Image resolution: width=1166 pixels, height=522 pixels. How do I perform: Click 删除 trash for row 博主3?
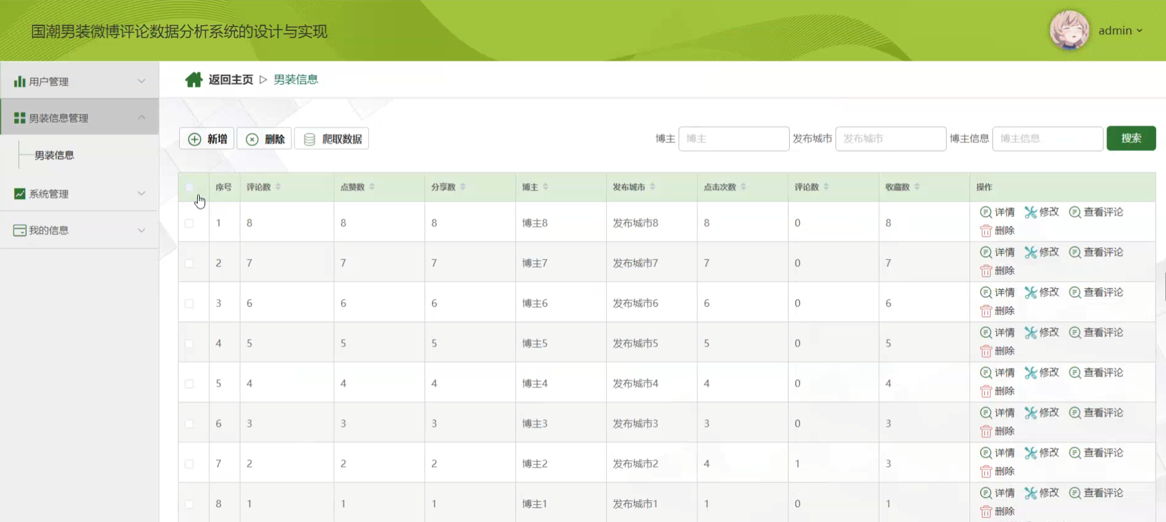(997, 432)
